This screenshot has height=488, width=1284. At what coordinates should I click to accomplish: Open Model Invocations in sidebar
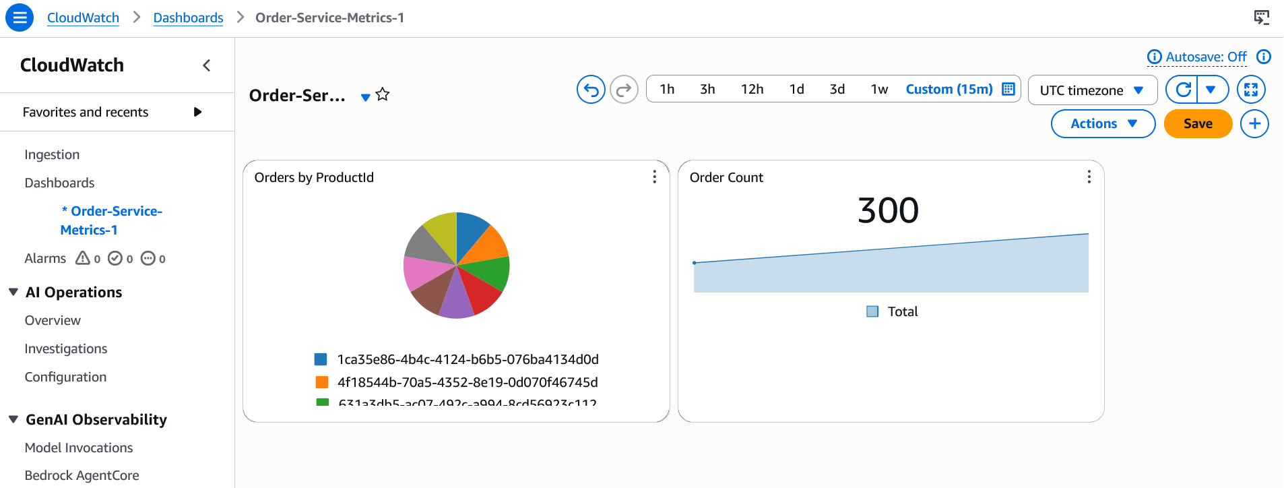pos(79,448)
